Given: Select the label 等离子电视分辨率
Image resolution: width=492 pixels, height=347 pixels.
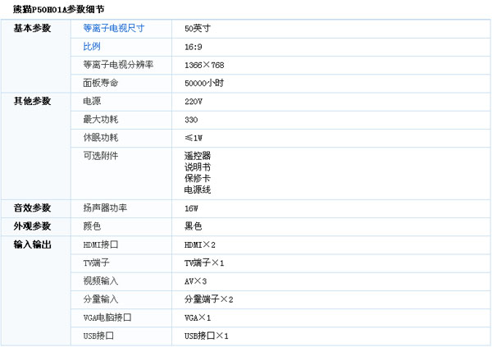Looking at the screenshot, I should click(118, 65).
